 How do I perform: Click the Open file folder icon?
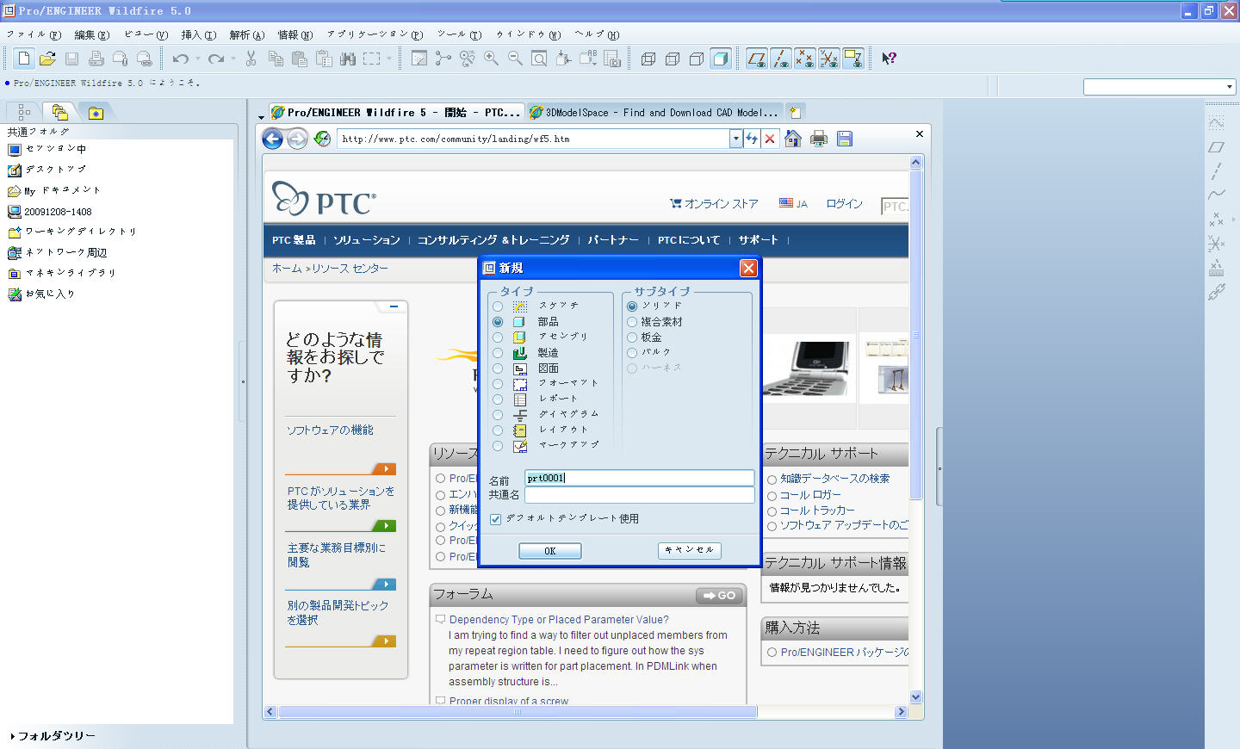(48, 59)
